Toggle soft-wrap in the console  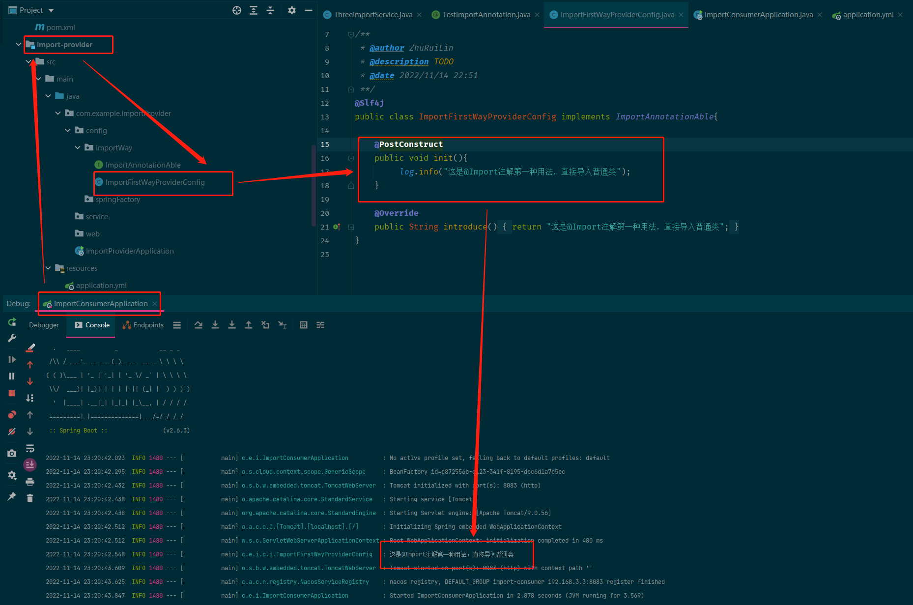click(x=30, y=448)
